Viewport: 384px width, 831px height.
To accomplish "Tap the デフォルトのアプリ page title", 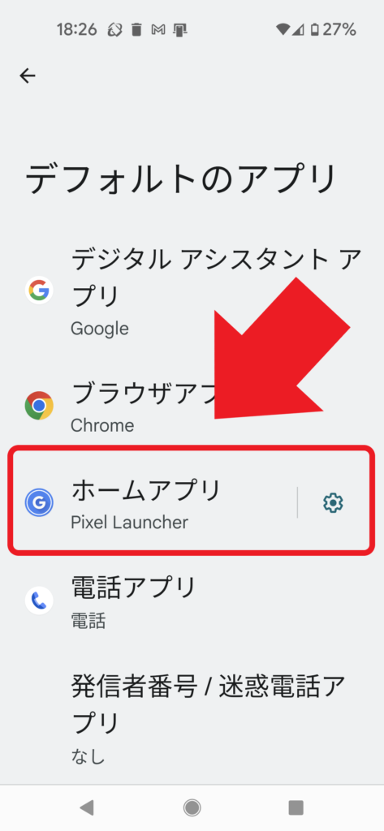I will [x=180, y=179].
